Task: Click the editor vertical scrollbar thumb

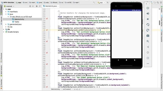Action: coord(159,23)
